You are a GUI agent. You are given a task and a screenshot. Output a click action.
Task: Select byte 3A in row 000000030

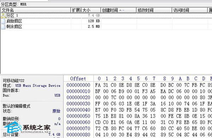[153, 104]
